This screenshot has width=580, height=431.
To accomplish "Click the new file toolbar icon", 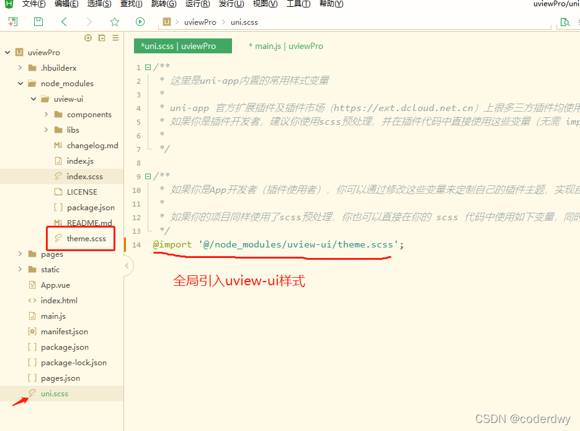I will pyautogui.click(x=13, y=22).
